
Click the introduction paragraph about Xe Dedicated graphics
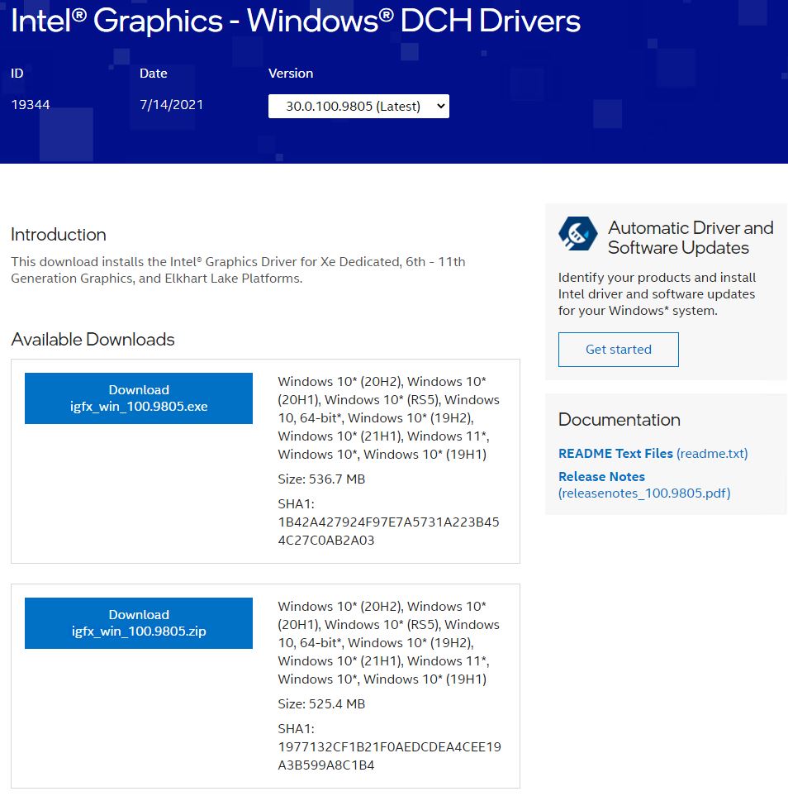coord(238,270)
